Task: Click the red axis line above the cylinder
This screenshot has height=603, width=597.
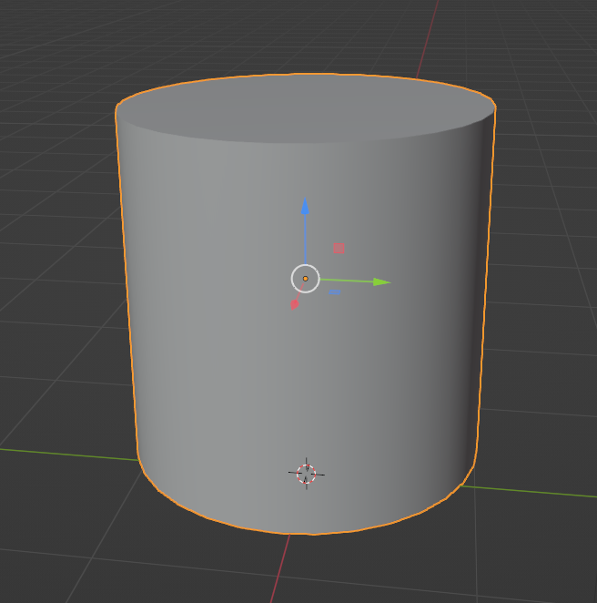Action: click(428, 36)
